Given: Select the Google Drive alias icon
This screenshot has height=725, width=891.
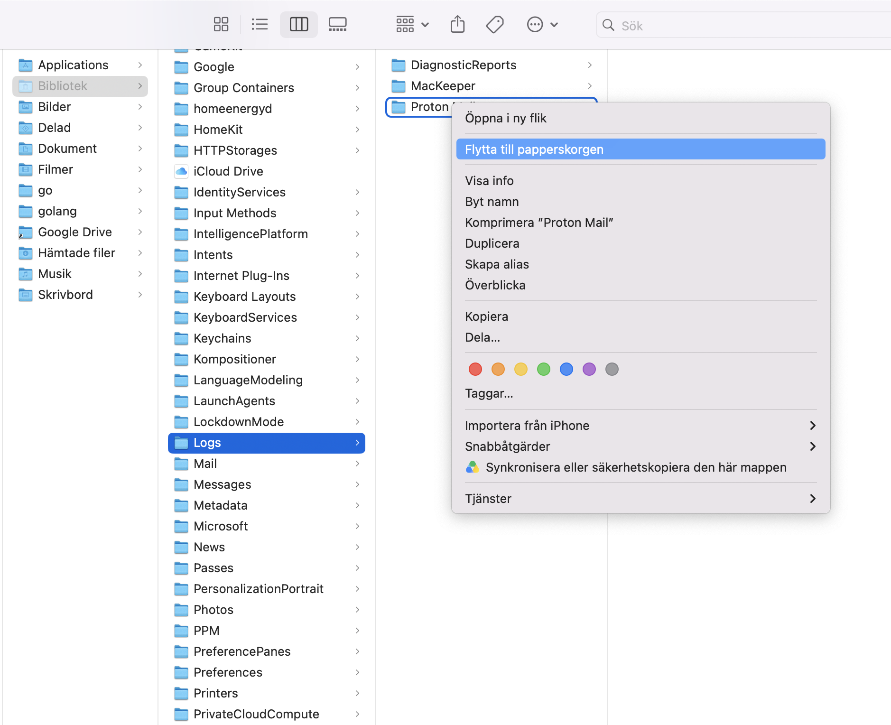Looking at the screenshot, I should pos(26,232).
